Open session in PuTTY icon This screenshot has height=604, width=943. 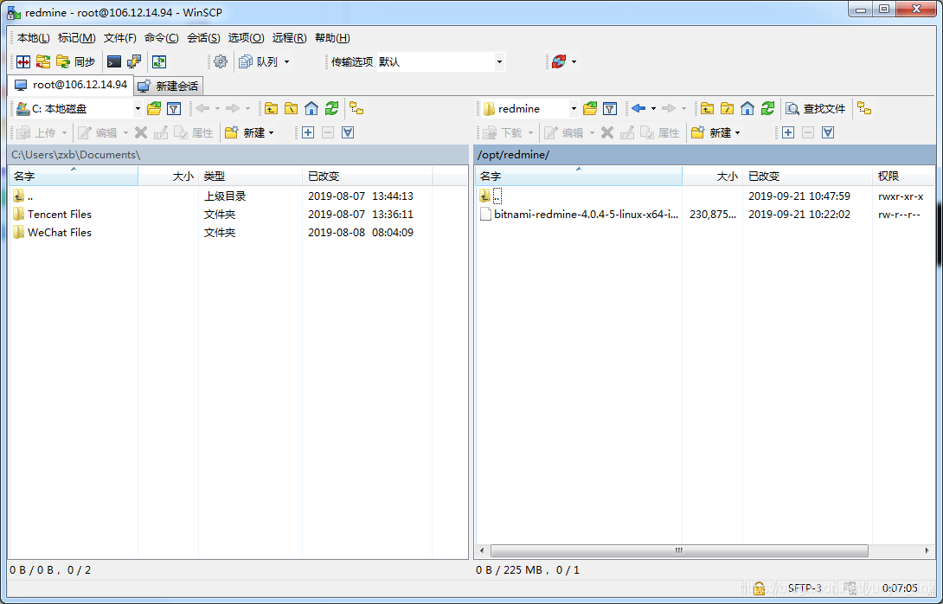coord(132,61)
